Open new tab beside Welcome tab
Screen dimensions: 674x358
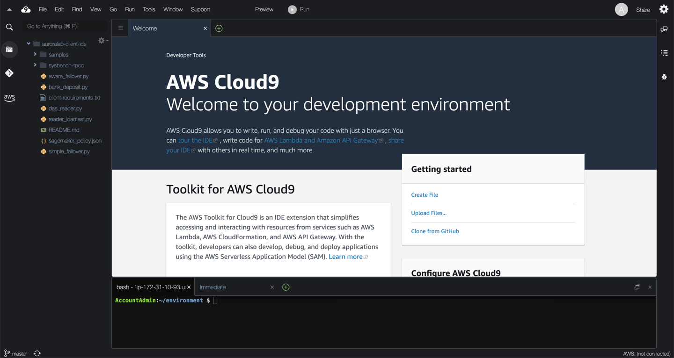click(x=219, y=29)
